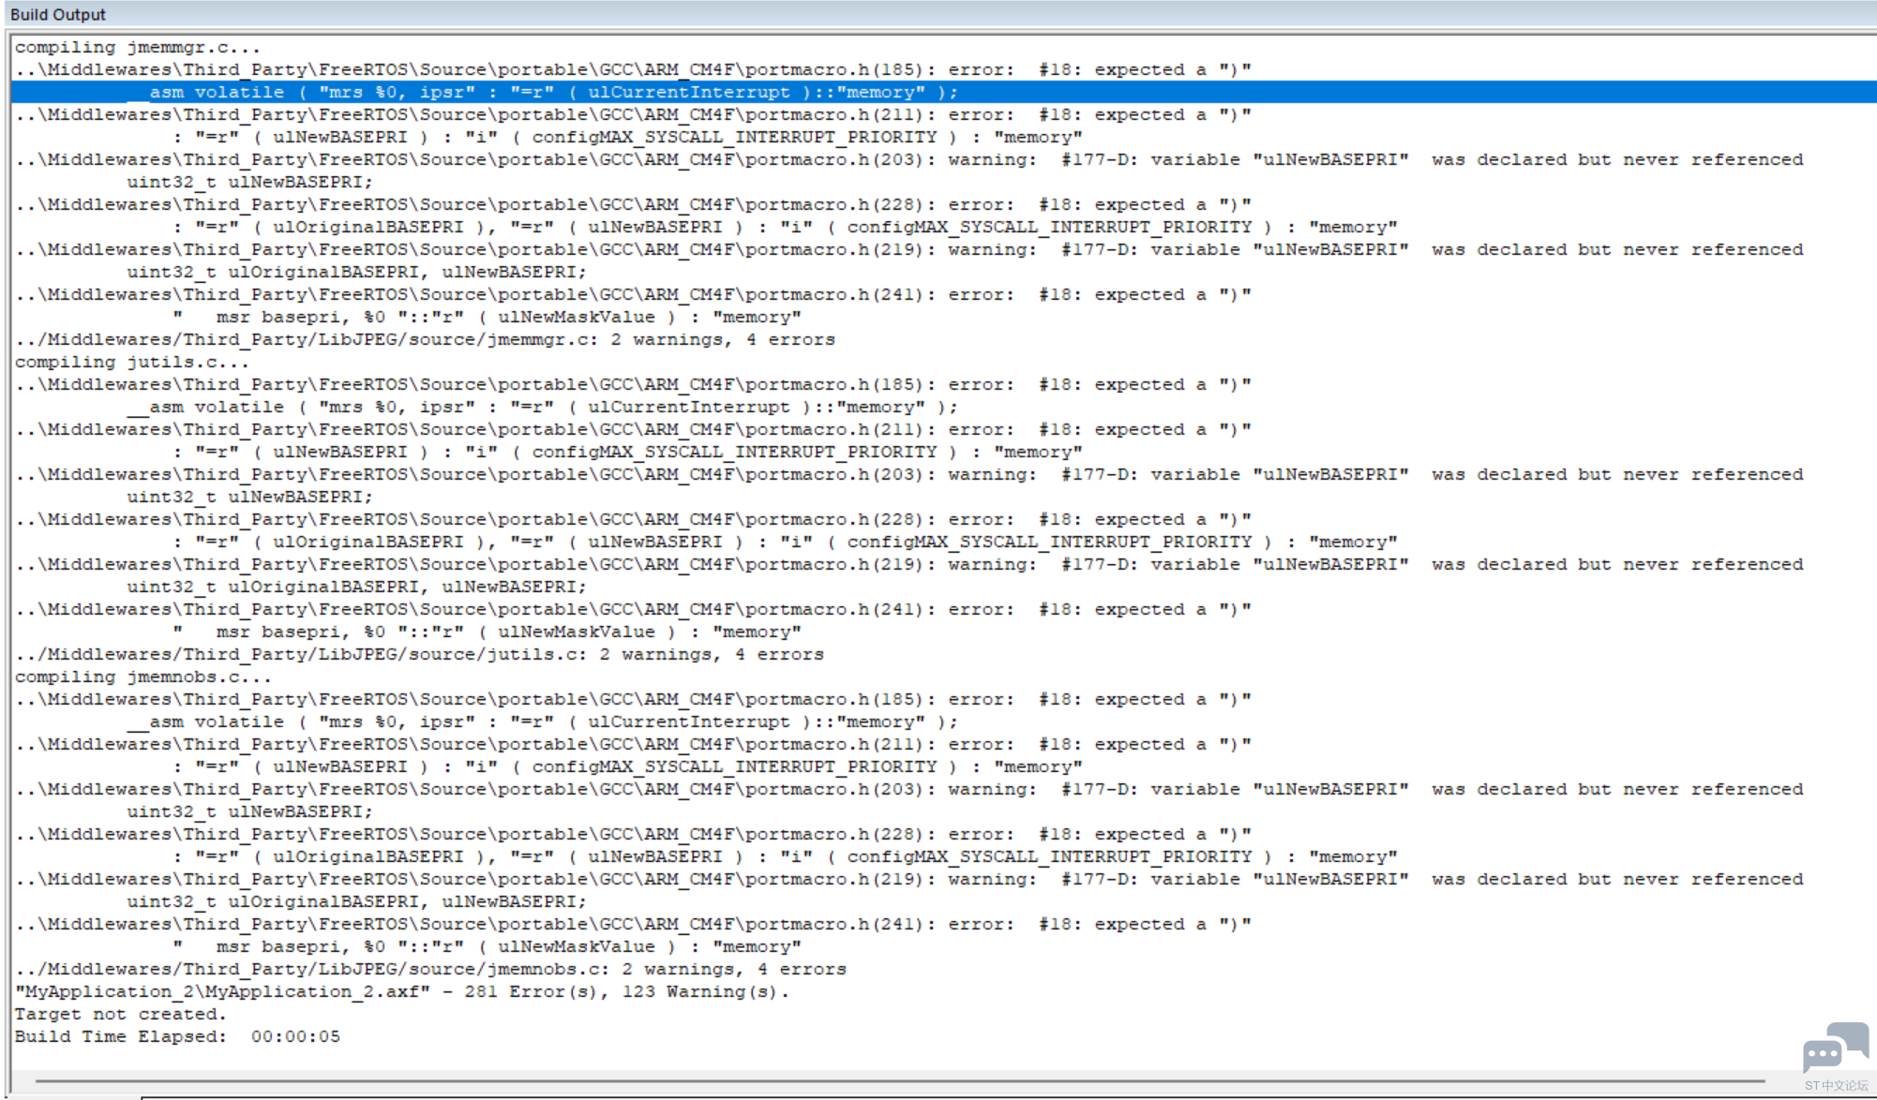Viewport: 1877px width, 1100px height.
Task: Click the 'Build Time Elapsed: 00:00:05' line
Action: [x=177, y=1036]
